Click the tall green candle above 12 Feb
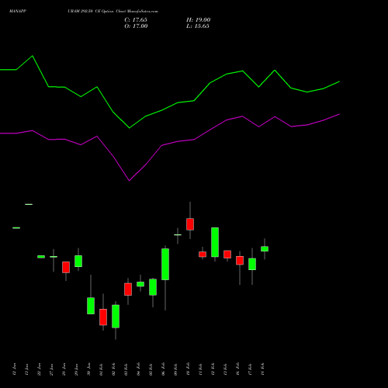 215,242
